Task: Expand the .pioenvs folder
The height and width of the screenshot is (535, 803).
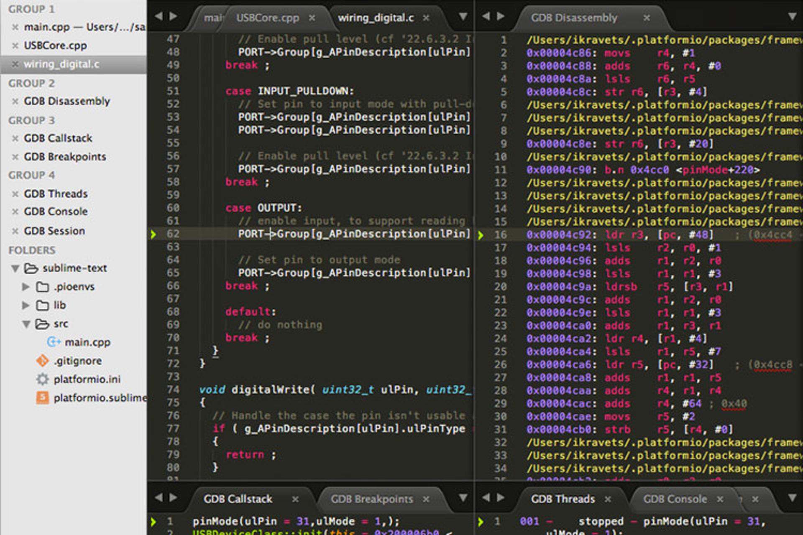Action: click(x=26, y=287)
